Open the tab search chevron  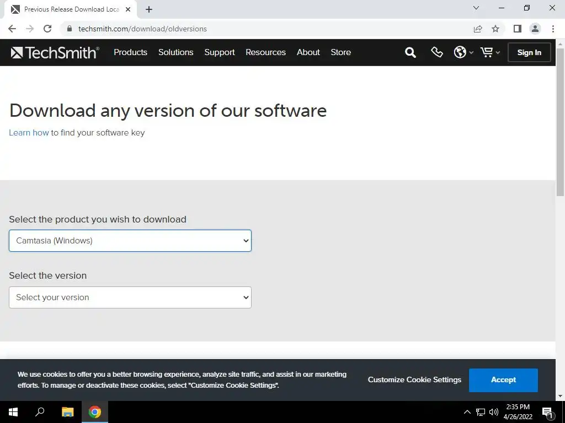tap(476, 8)
